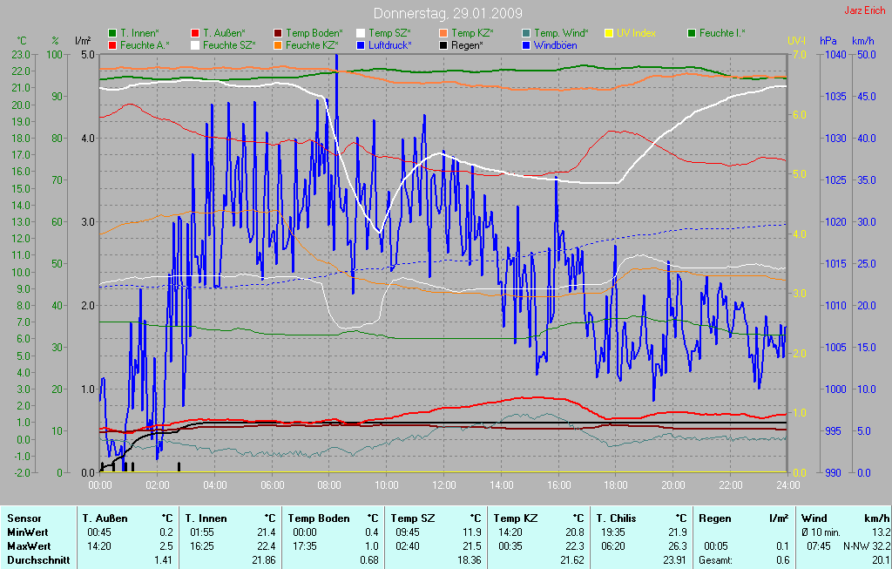Click the 'Wind' column header in the table
892x569 pixels.
[814, 518]
